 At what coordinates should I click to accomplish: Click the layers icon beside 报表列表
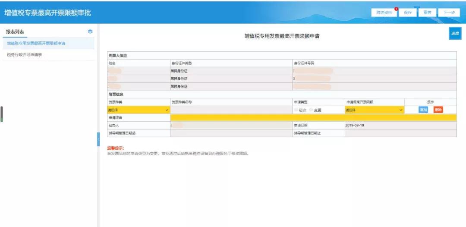90,32
